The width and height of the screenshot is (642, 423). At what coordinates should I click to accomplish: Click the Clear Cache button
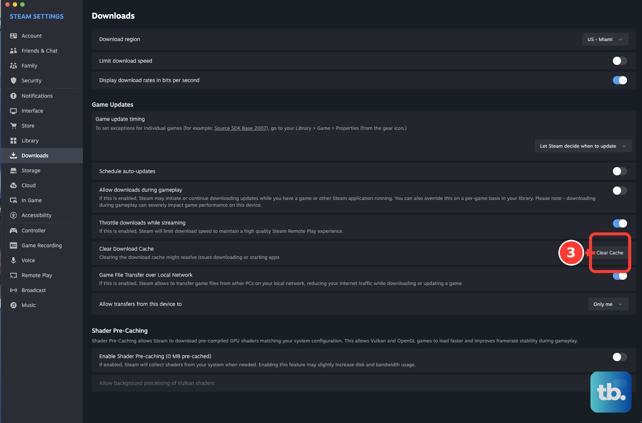610,253
